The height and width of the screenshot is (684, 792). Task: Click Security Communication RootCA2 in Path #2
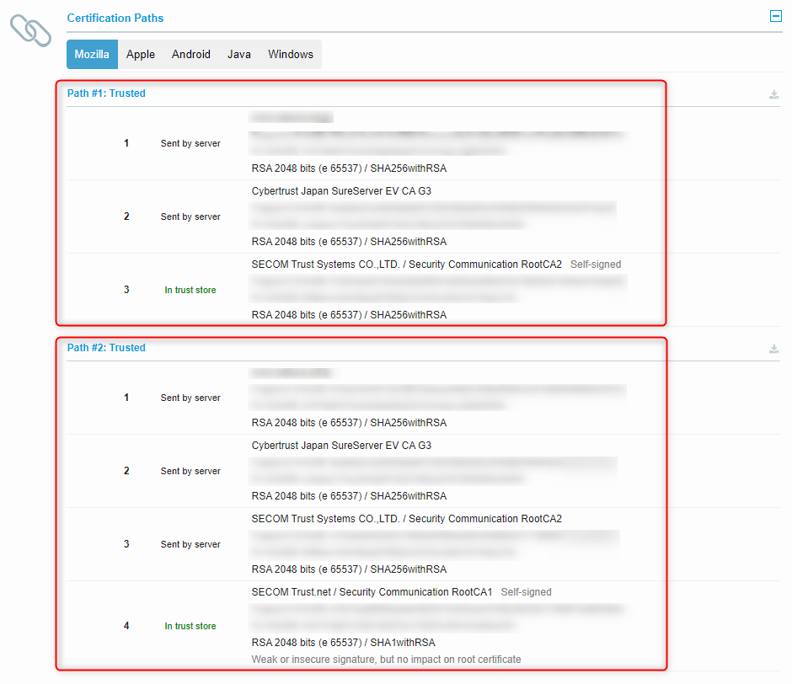pyautogui.click(x=406, y=519)
